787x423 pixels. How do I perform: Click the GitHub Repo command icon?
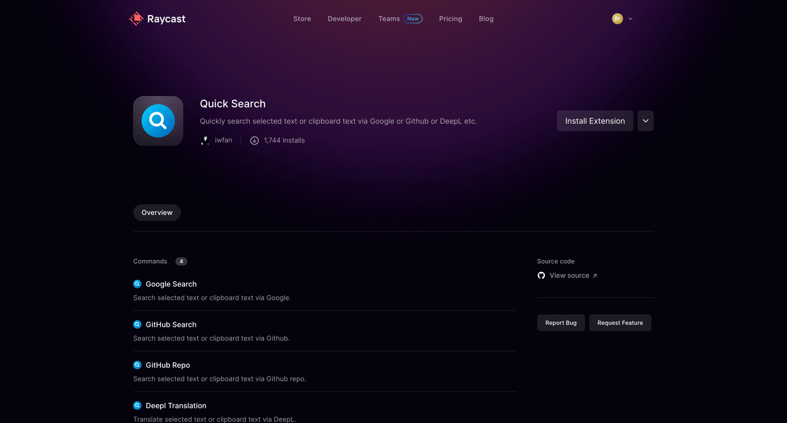[137, 365]
